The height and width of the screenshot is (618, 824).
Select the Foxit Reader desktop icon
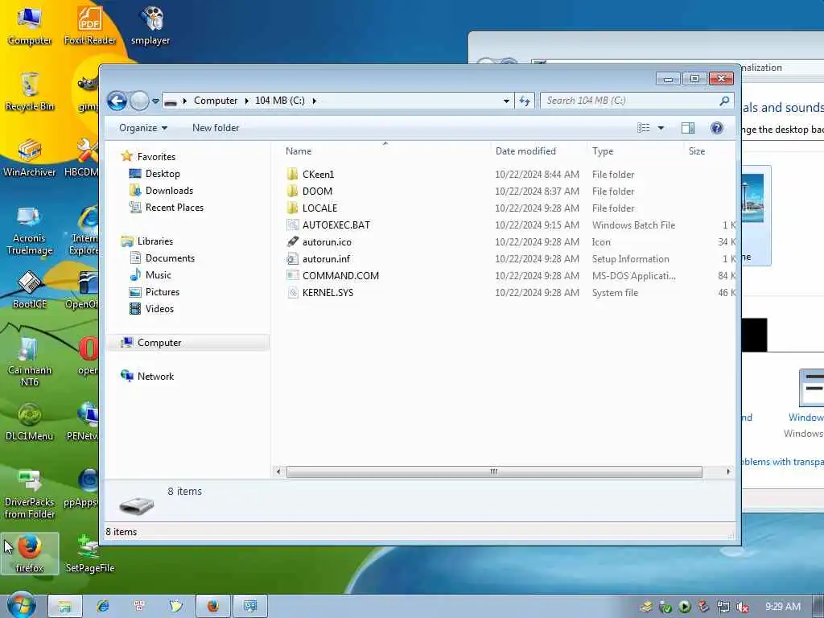click(x=90, y=27)
